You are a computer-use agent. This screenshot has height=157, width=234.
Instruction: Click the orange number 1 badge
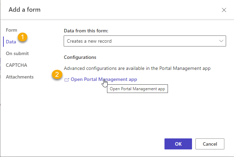pyautogui.click(x=23, y=37)
